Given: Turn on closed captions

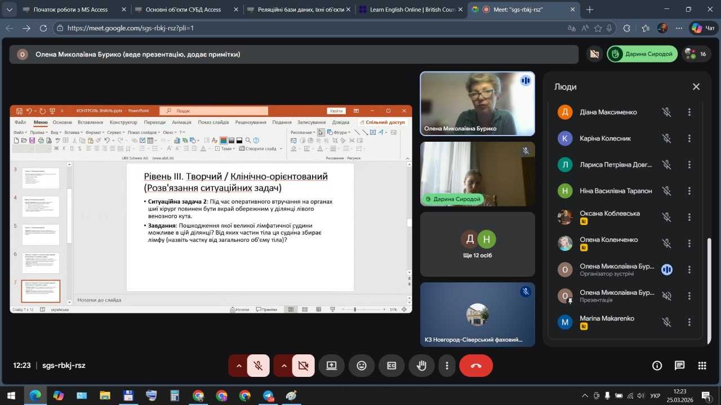Looking at the screenshot, I should coord(391,366).
